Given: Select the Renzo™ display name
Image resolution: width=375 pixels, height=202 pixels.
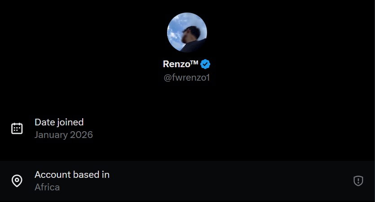Looking at the screenshot, I should point(181,64).
